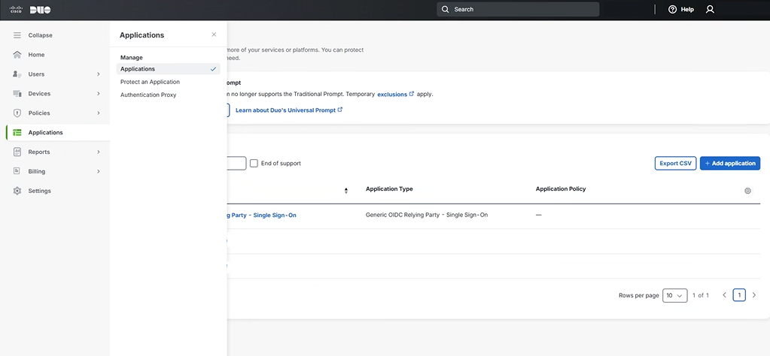Image resolution: width=770 pixels, height=356 pixels.
Task: Expand the Users submenu chevron
Action: tap(98, 74)
